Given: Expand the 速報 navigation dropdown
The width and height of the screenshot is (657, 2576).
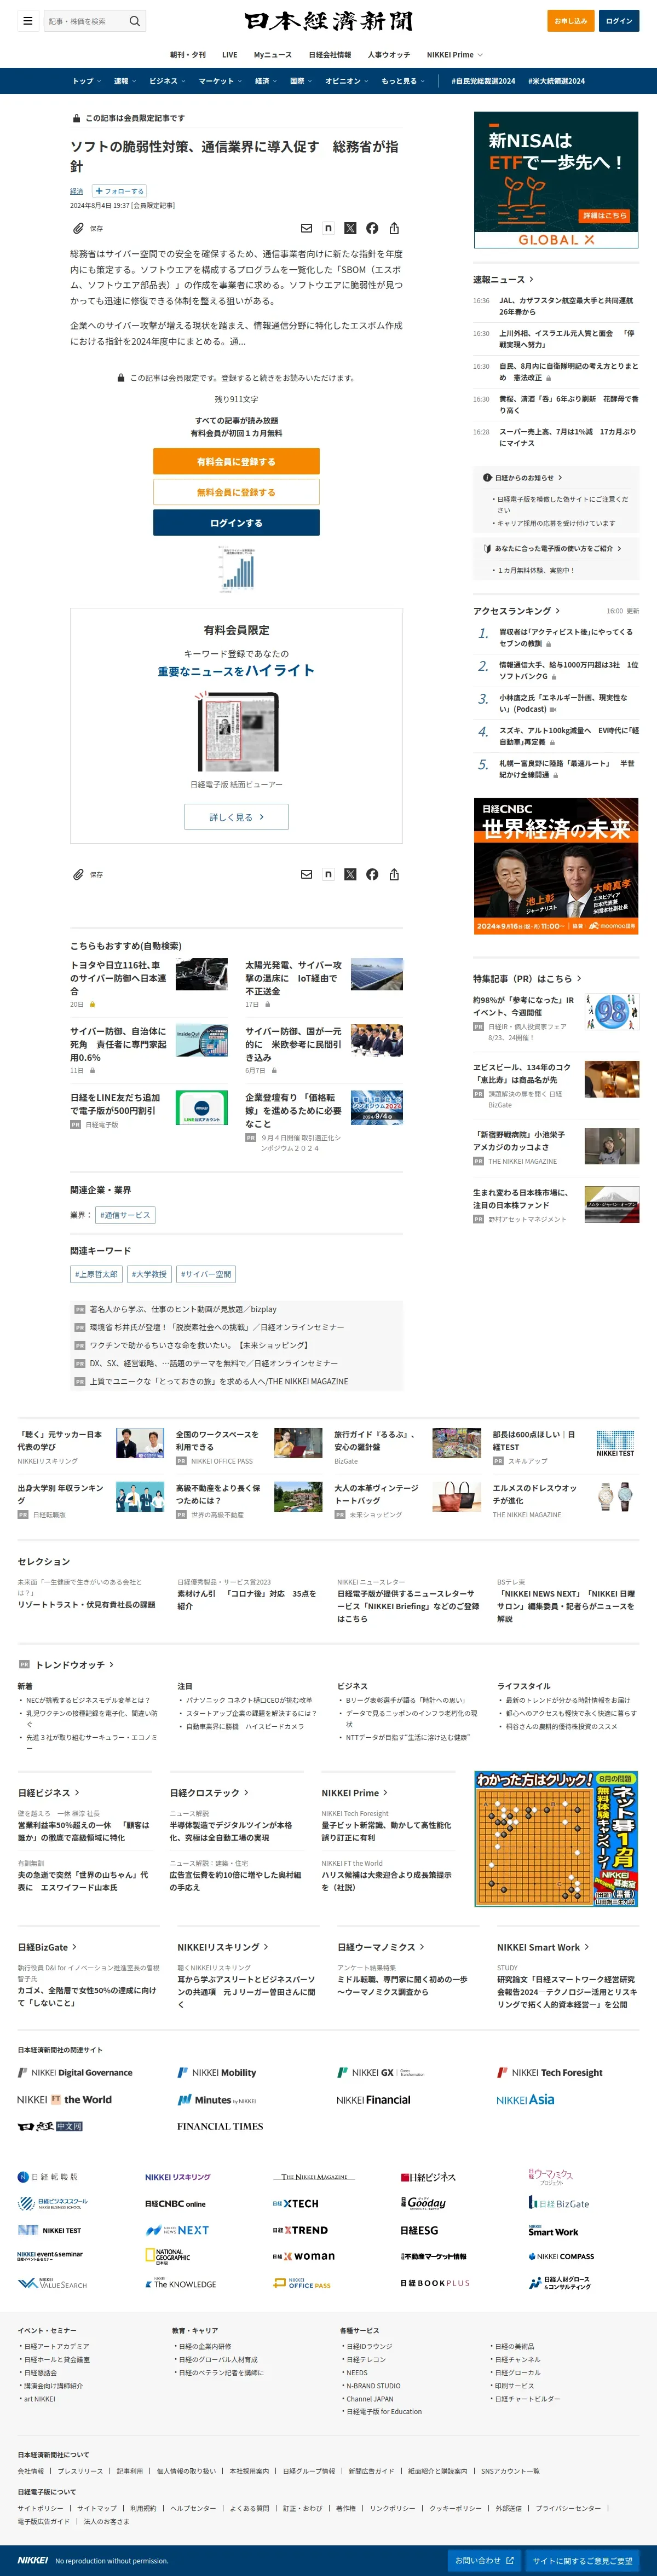Looking at the screenshot, I should click(x=124, y=81).
